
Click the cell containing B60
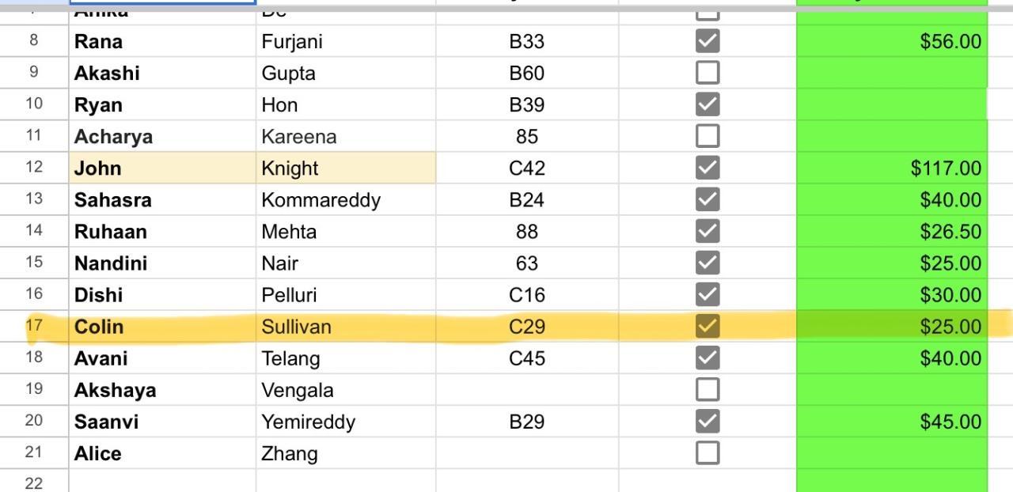pyautogui.click(x=526, y=73)
